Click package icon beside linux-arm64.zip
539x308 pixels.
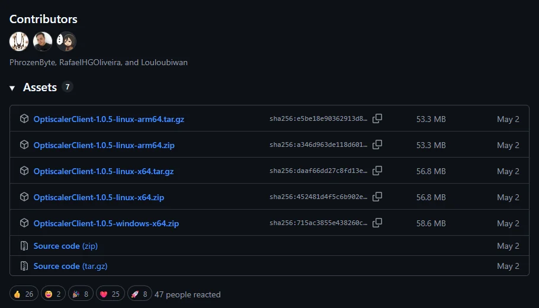(24, 145)
